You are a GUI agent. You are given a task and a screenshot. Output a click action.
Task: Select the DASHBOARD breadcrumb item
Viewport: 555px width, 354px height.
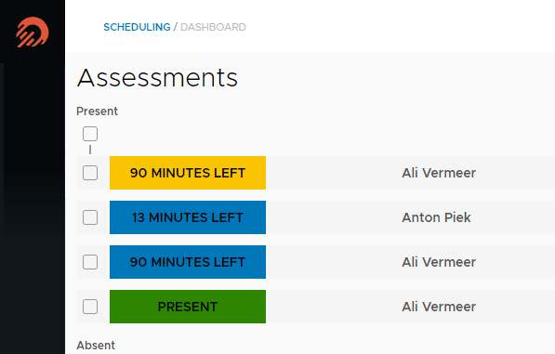213,27
